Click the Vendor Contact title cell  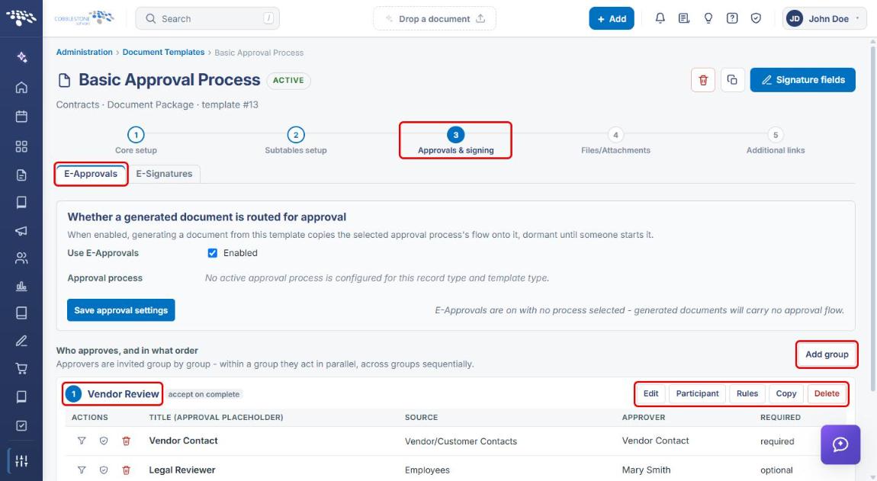[x=183, y=441]
